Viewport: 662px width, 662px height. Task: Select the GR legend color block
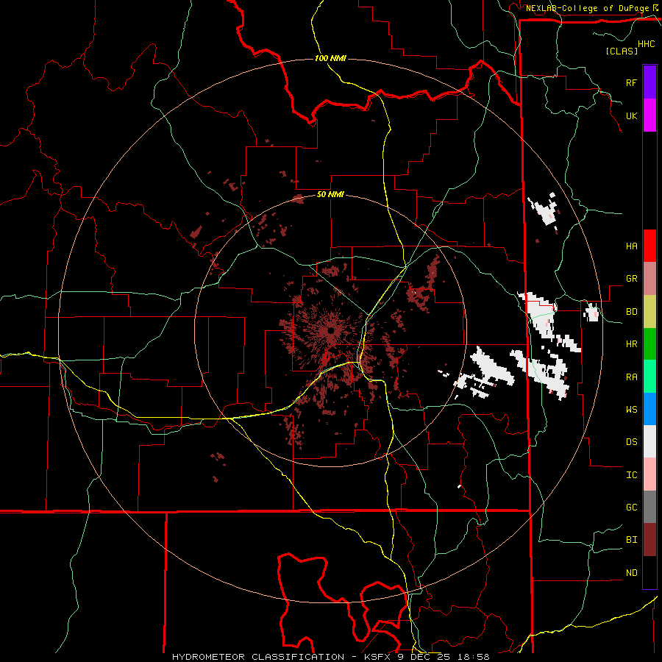pos(649,279)
